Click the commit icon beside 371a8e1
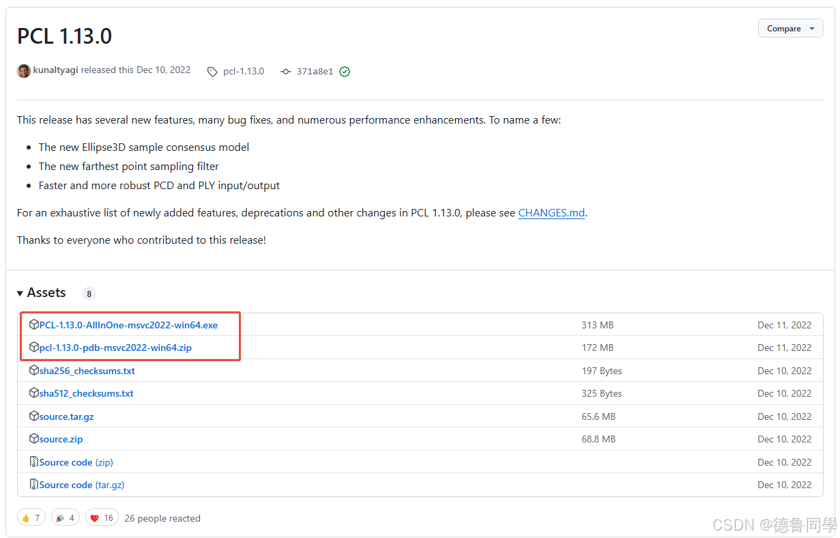Screen dimensions: 840x538 pos(286,71)
